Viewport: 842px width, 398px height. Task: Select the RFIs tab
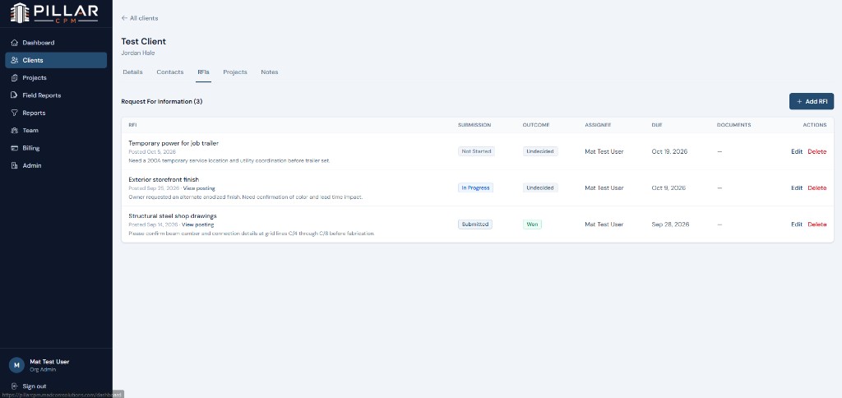coord(204,72)
